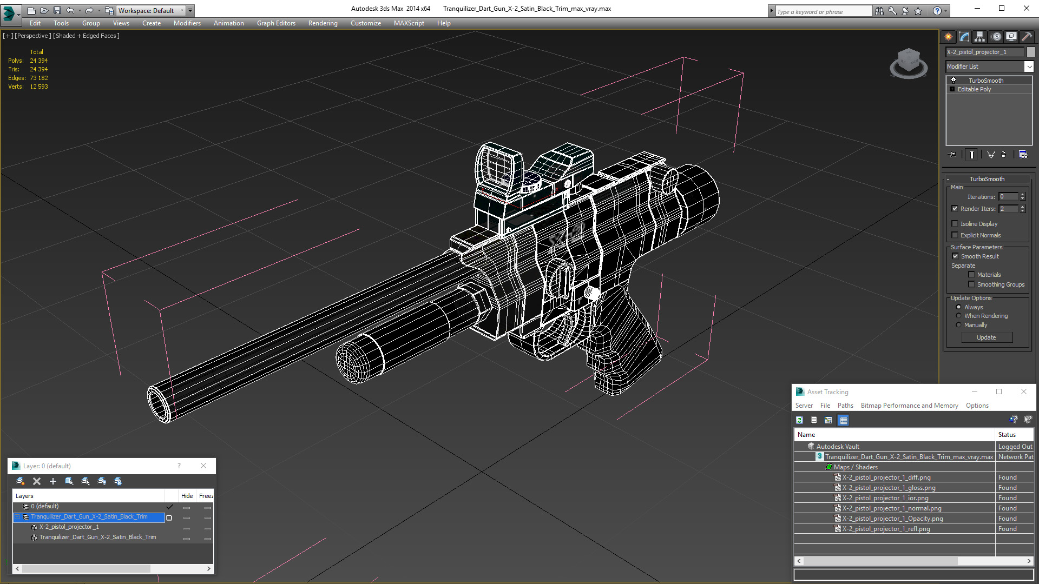Viewport: 1039px width, 584px height.
Task: Click table view icon in Asset Tracking
Action: pyautogui.click(x=843, y=420)
